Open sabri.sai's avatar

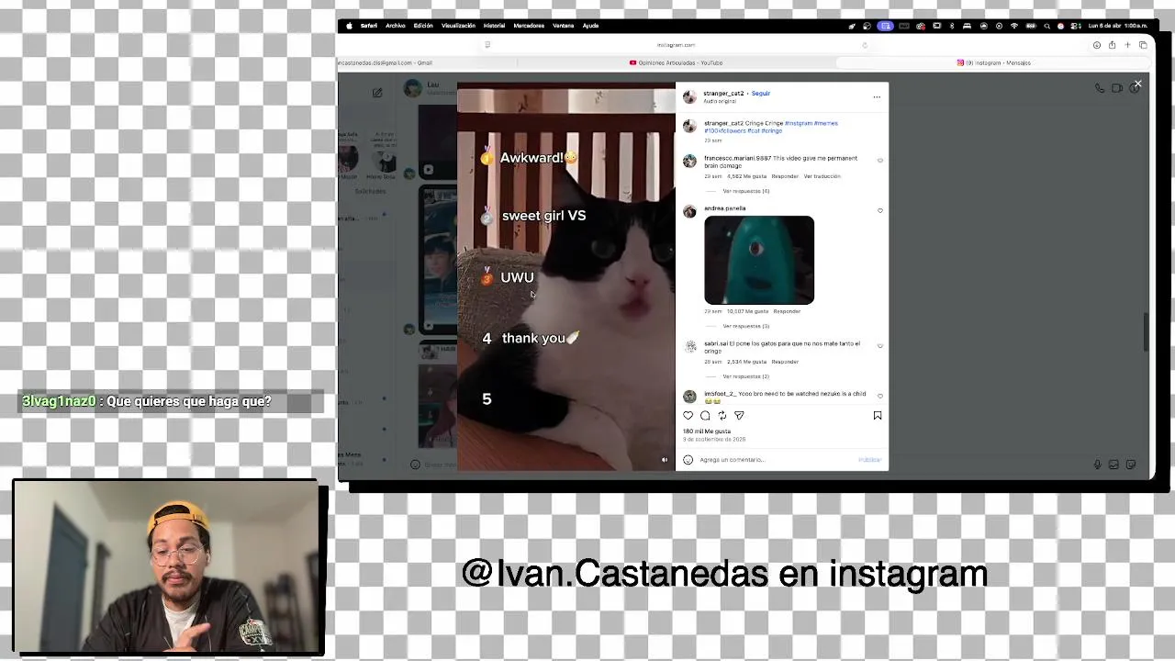(x=689, y=347)
